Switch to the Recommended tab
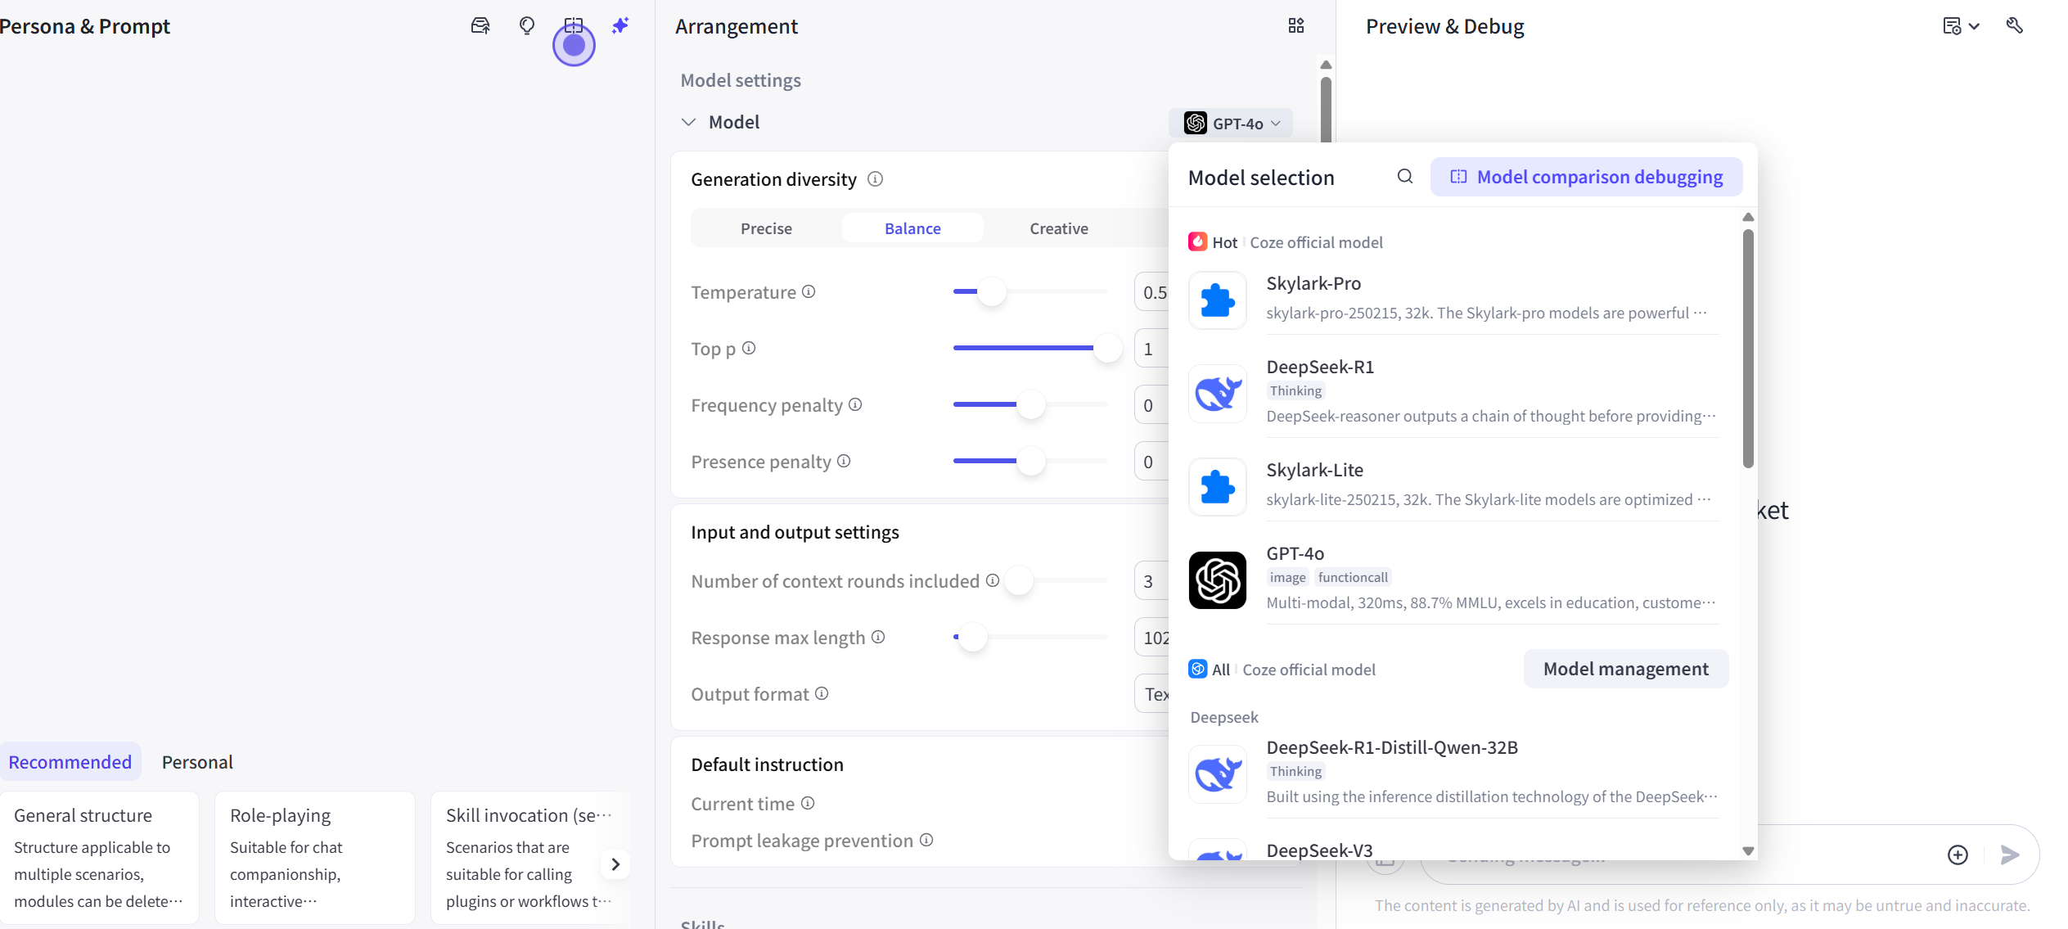The image size is (2068, 929). (x=70, y=762)
